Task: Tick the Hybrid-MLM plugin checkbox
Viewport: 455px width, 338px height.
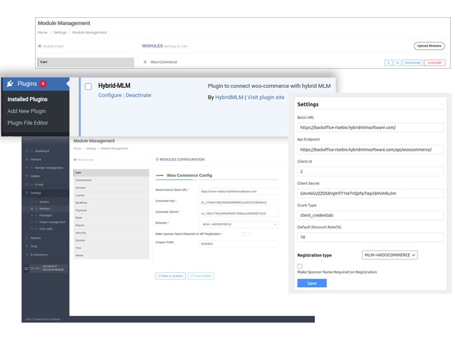Action: 88,87
